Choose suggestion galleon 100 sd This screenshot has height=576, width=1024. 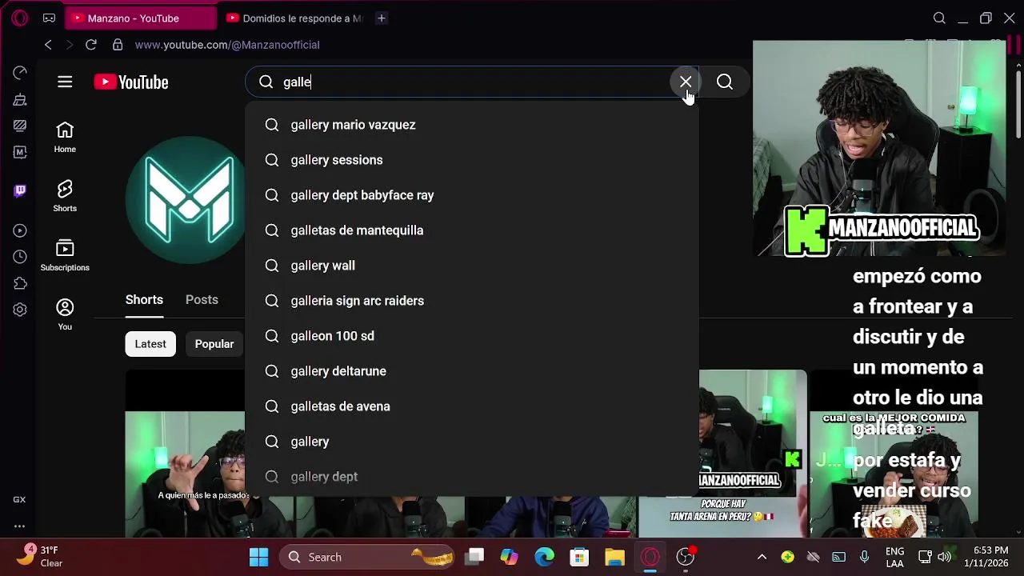coord(472,336)
